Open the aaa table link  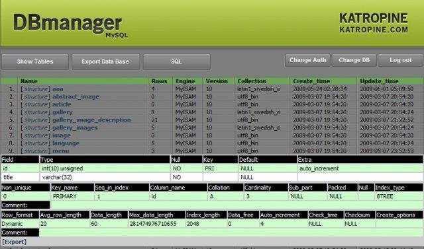point(58,89)
